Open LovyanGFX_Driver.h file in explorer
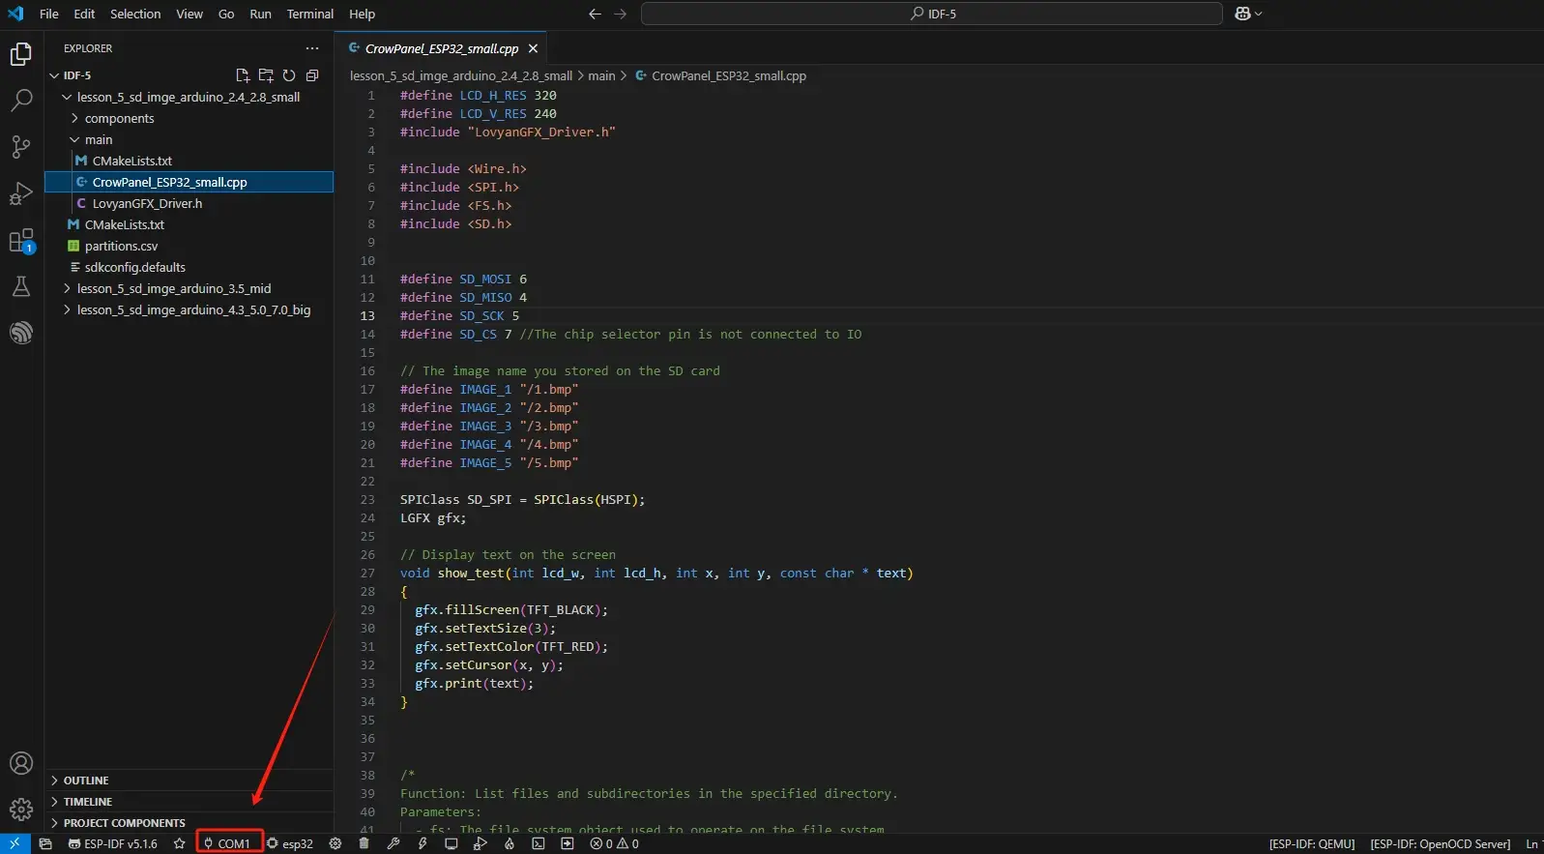The image size is (1544, 854). (x=147, y=203)
